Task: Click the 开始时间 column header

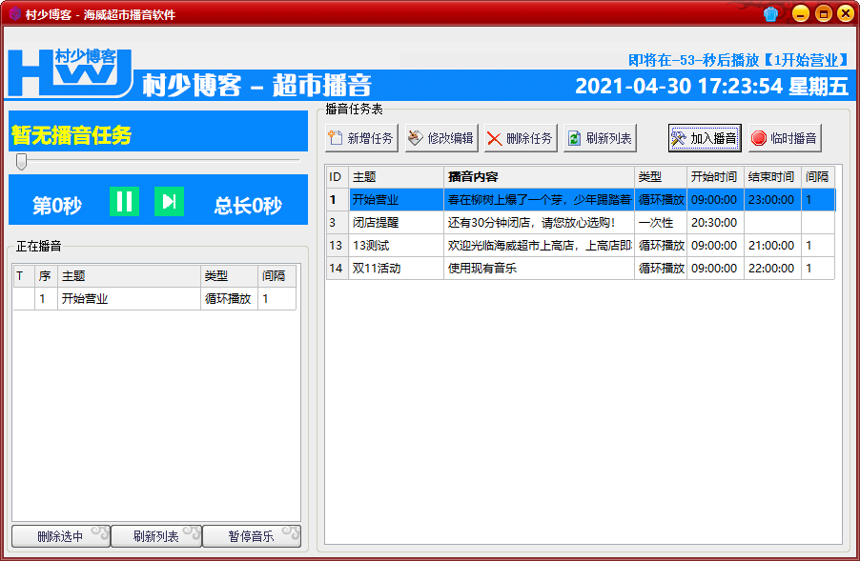Action: (715, 177)
